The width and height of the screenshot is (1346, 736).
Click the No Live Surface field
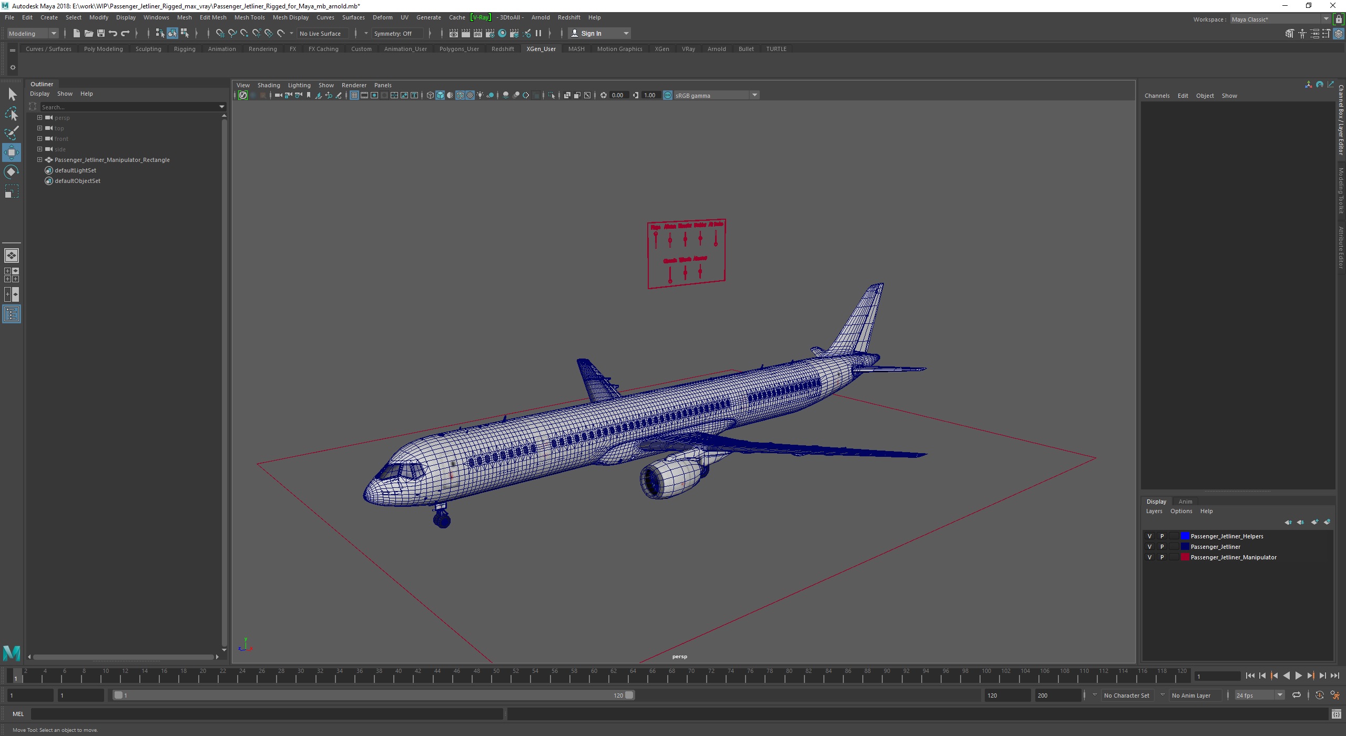[322, 33]
